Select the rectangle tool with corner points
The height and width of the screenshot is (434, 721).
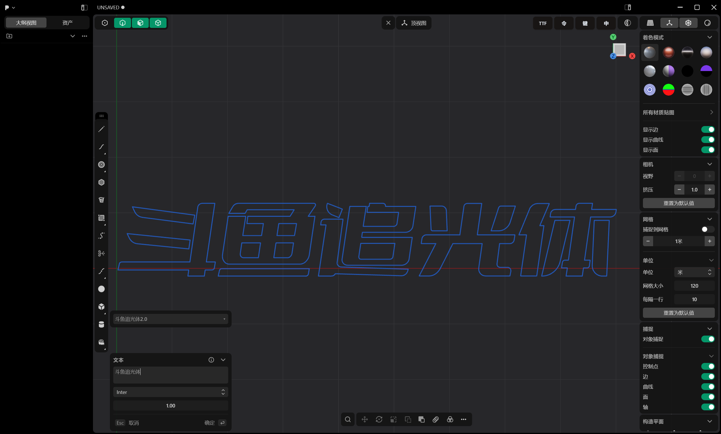(101, 218)
